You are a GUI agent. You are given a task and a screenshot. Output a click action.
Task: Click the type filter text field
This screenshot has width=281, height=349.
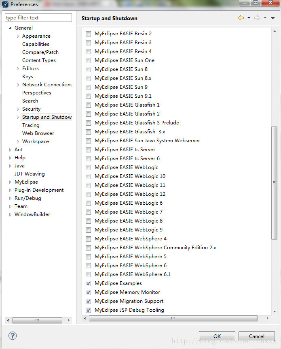[x=38, y=18]
